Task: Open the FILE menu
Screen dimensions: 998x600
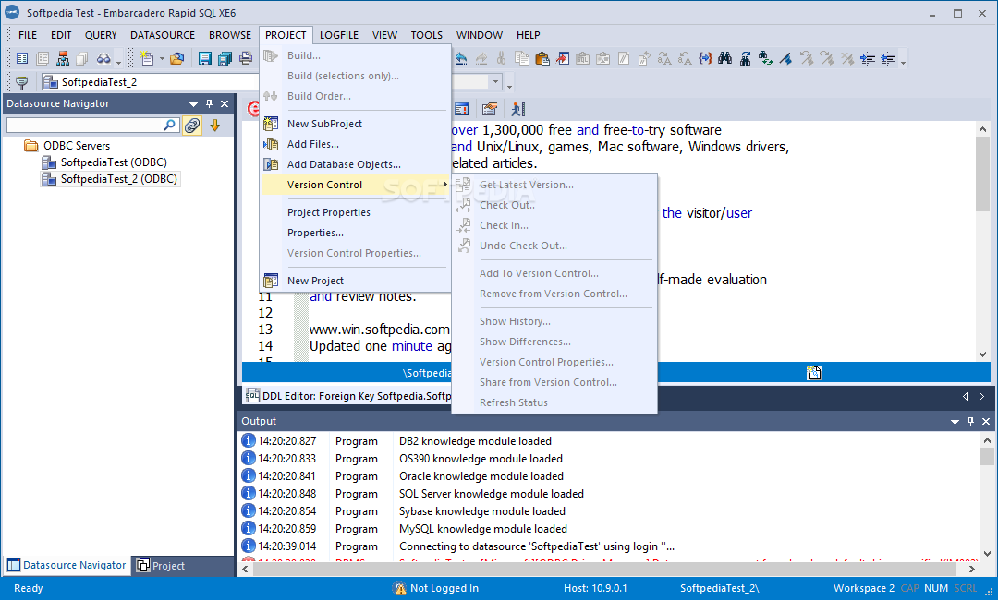Action: click(28, 36)
